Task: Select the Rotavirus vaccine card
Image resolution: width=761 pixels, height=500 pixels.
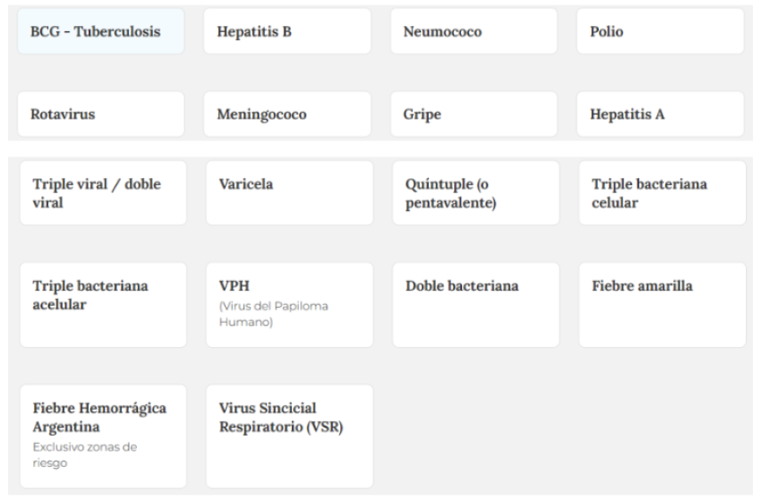Action: click(101, 114)
